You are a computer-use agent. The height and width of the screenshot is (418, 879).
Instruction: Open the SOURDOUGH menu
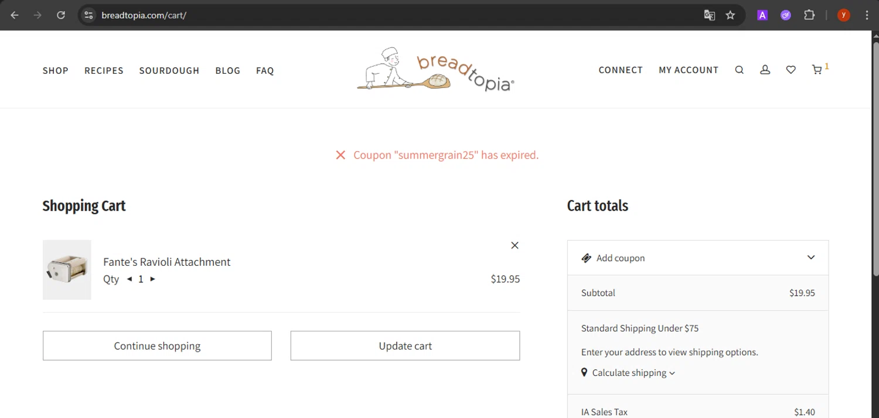pos(169,70)
